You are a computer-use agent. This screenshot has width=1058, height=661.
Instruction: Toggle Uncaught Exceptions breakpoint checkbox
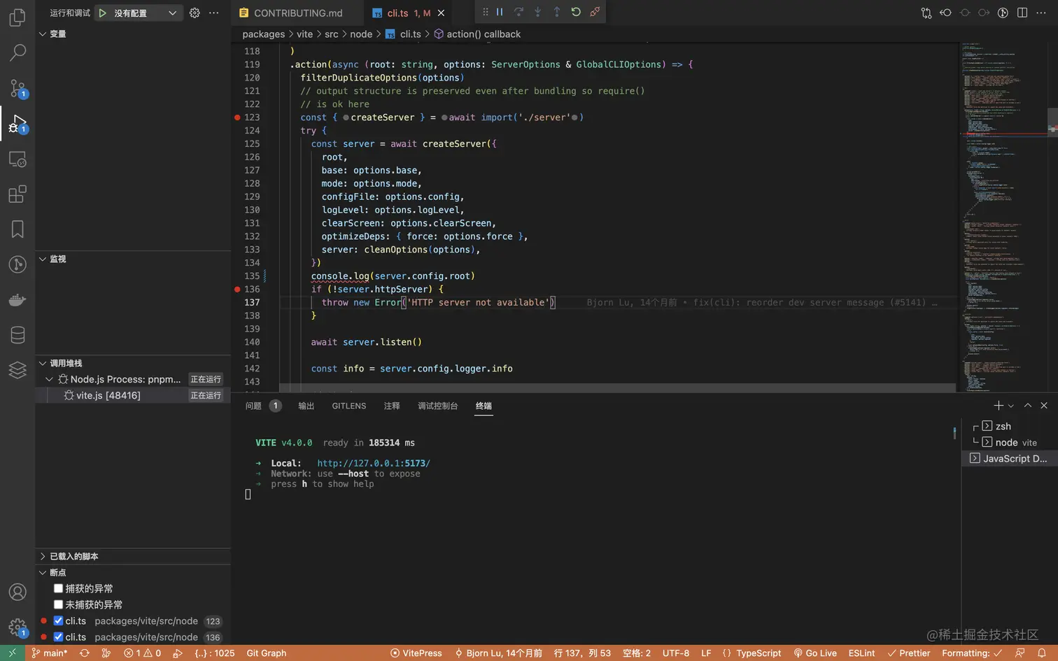click(59, 604)
